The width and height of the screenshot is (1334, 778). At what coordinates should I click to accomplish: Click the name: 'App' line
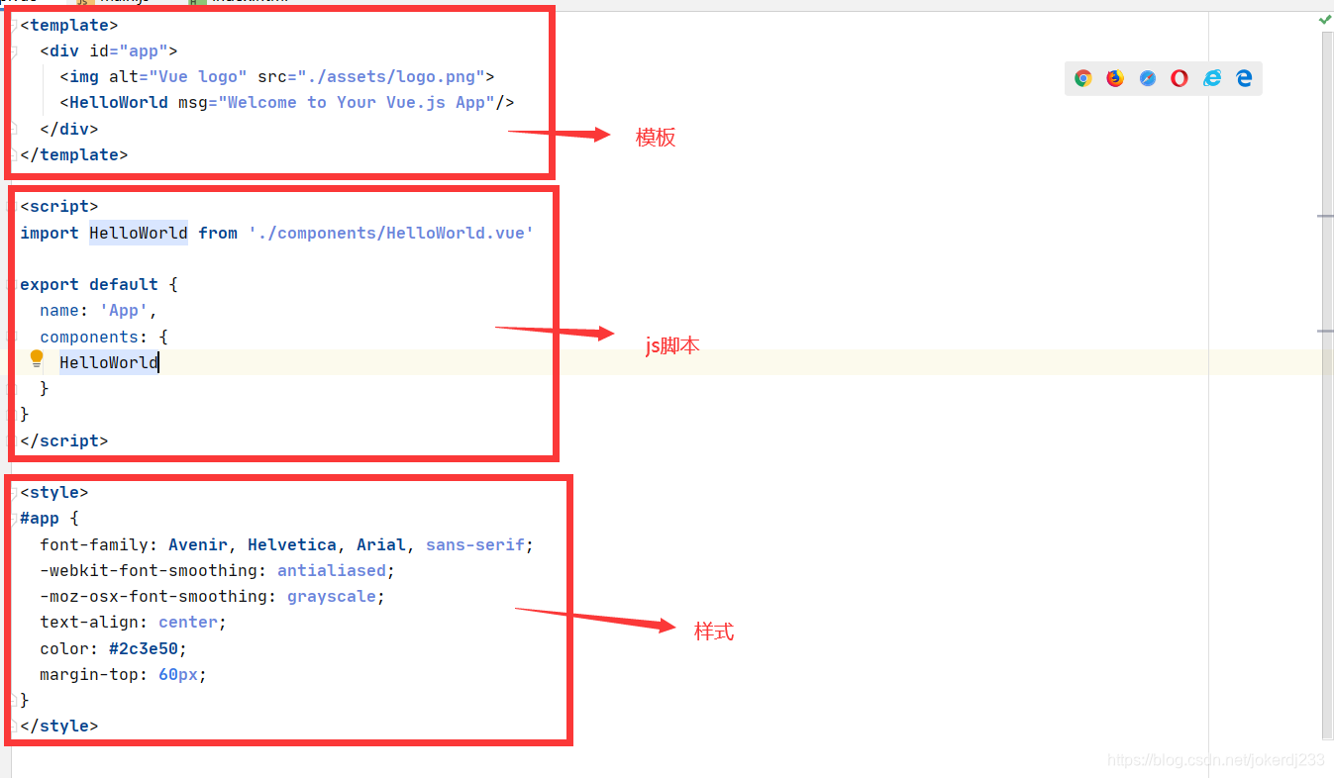(x=99, y=310)
